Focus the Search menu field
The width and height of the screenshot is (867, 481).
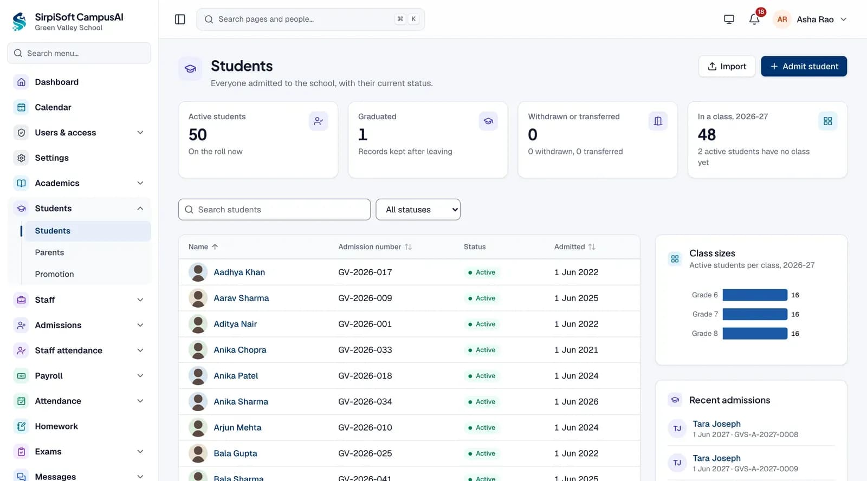point(79,54)
